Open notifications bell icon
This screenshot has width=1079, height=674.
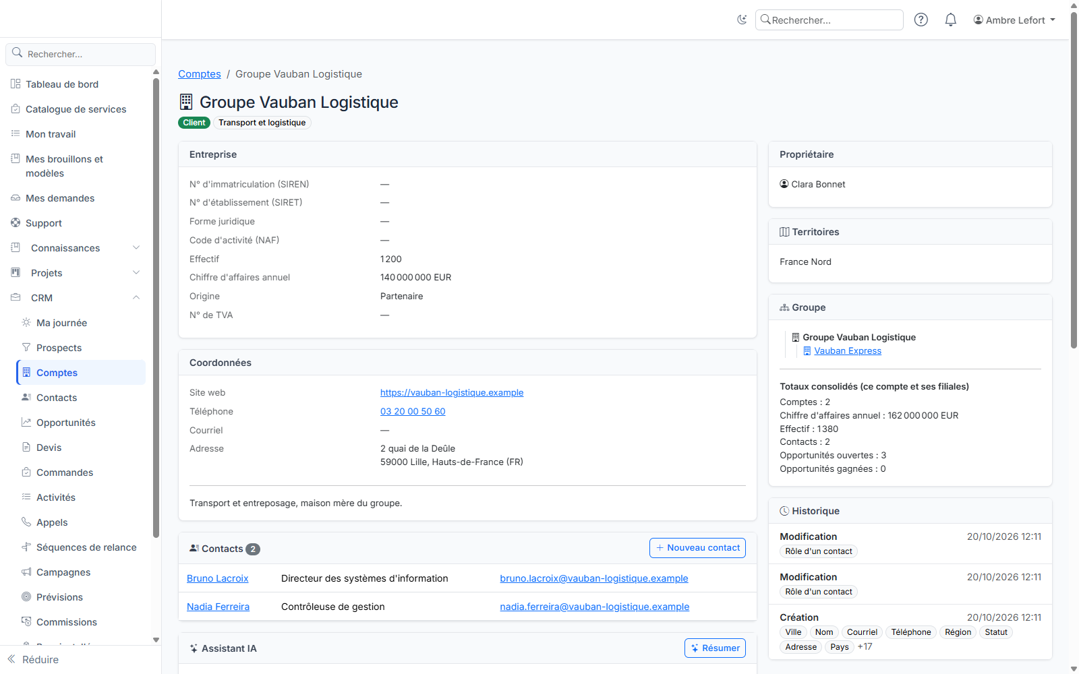(x=951, y=20)
